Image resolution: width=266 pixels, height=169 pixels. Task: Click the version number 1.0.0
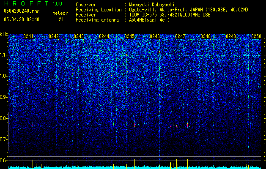pyautogui.click(x=57, y=4)
